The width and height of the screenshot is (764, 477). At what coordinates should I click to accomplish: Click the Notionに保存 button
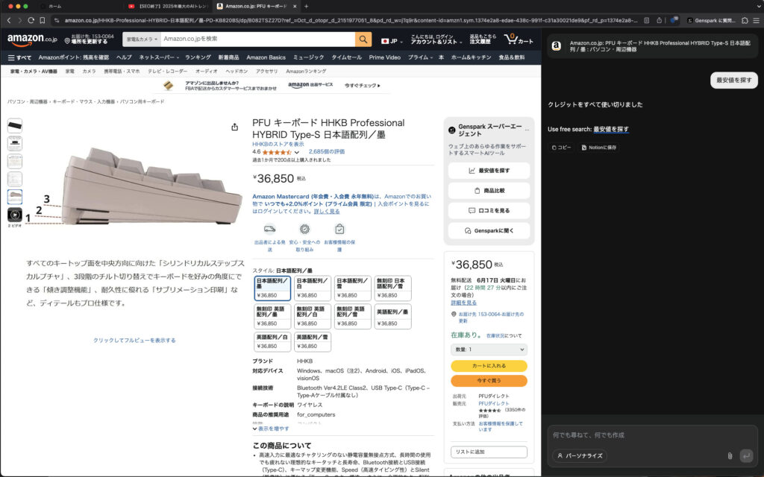pyautogui.click(x=599, y=148)
